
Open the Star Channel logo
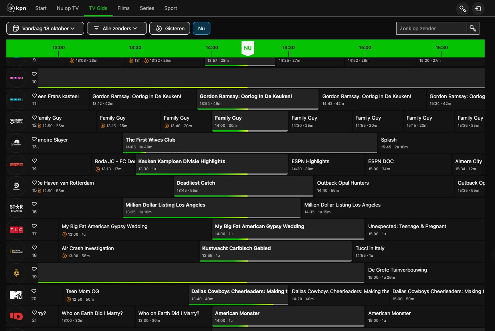16,208
